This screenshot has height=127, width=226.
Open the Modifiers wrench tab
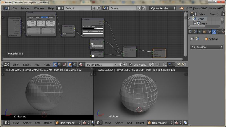pos(214,32)
